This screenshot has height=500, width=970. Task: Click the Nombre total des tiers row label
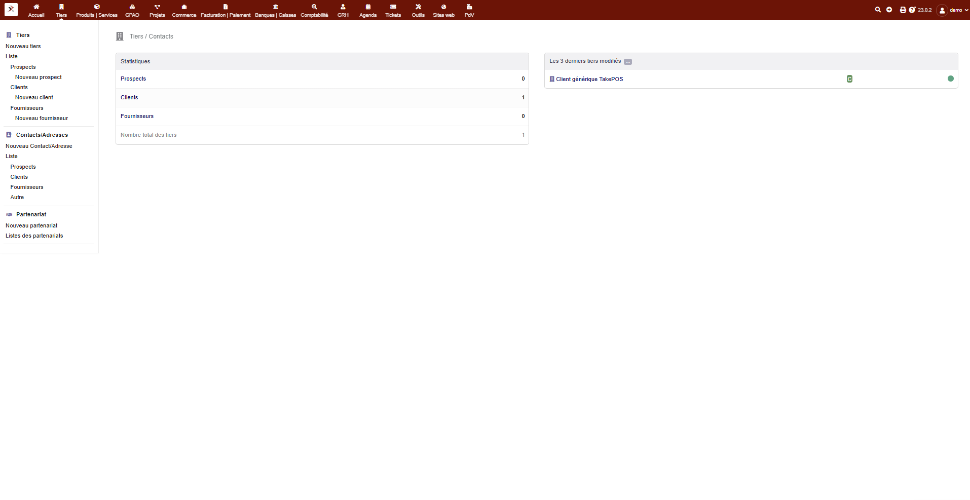pos(148,135)
